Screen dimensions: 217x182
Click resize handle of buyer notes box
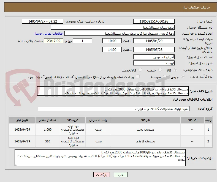click(x=16, y=165)
